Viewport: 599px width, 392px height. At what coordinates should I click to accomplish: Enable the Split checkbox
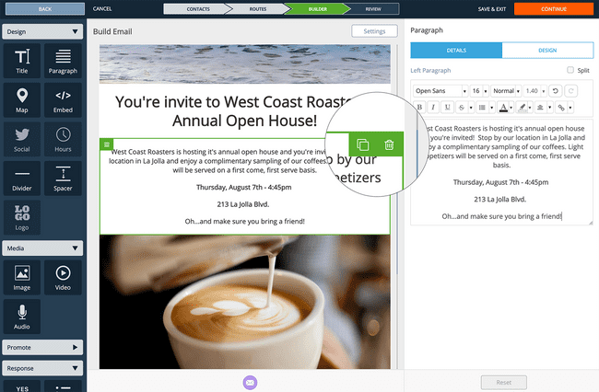tap(570, 70)
